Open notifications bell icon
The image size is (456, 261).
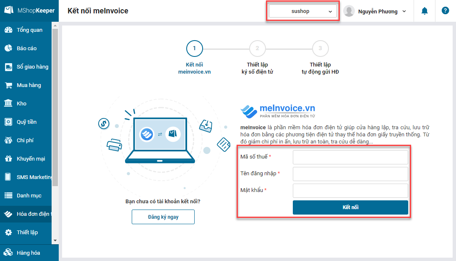(x=425, y=11)
